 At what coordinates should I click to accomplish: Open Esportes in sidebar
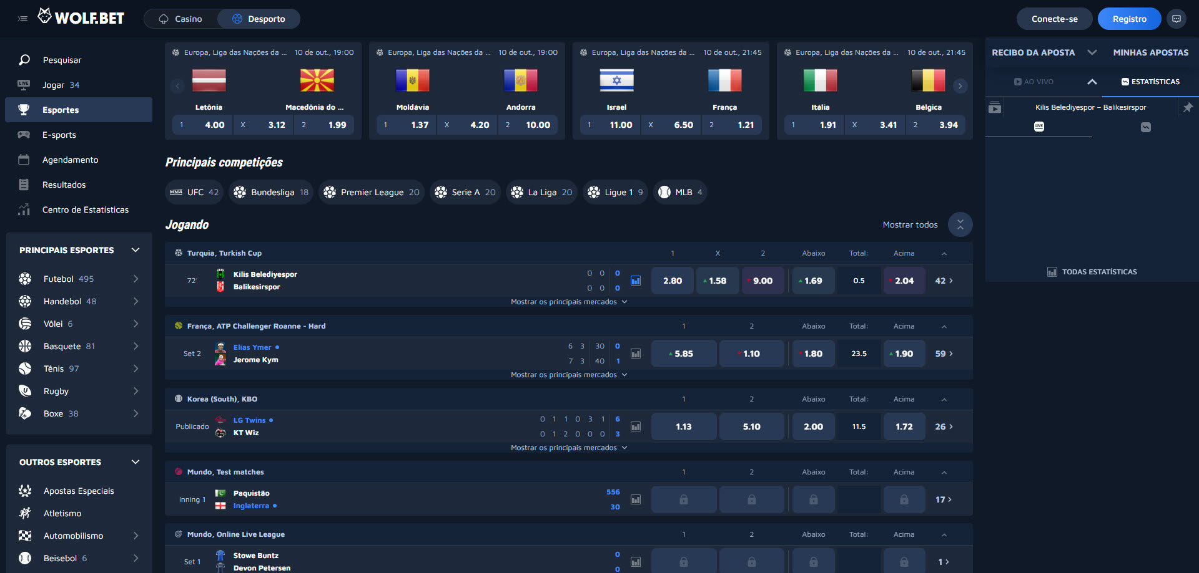pyautogui.click(x=79, y=110)
